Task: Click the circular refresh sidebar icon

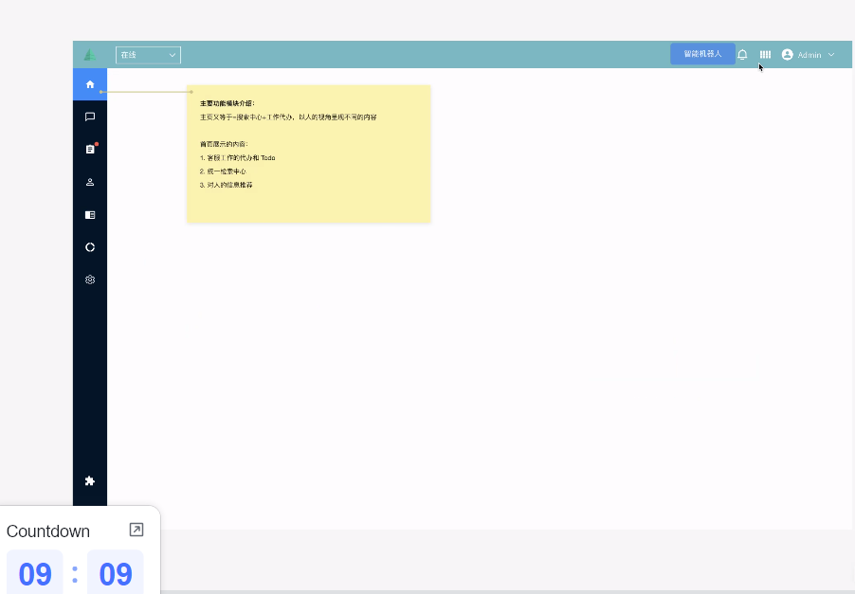Action: (x=90, y=247)
